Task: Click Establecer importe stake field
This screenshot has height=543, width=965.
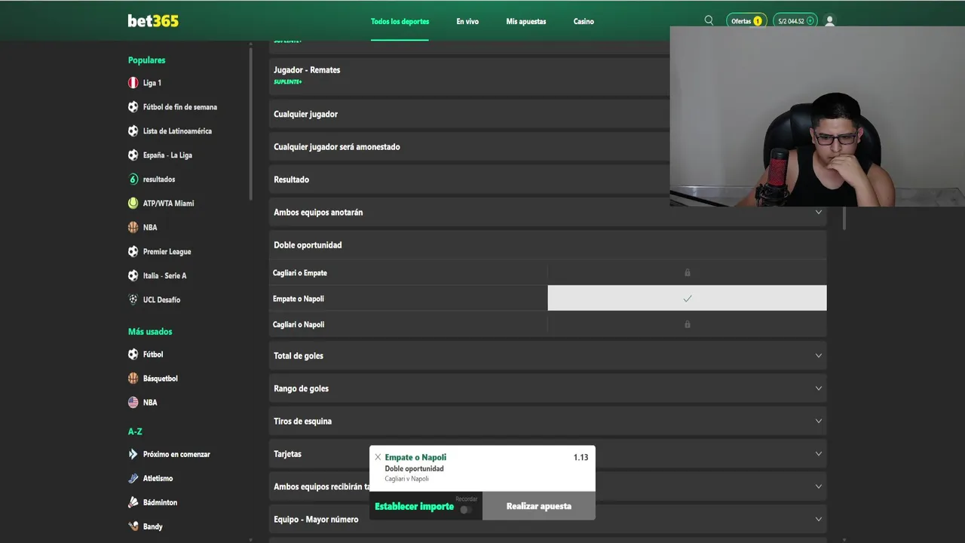Action: tap(414, 507)
